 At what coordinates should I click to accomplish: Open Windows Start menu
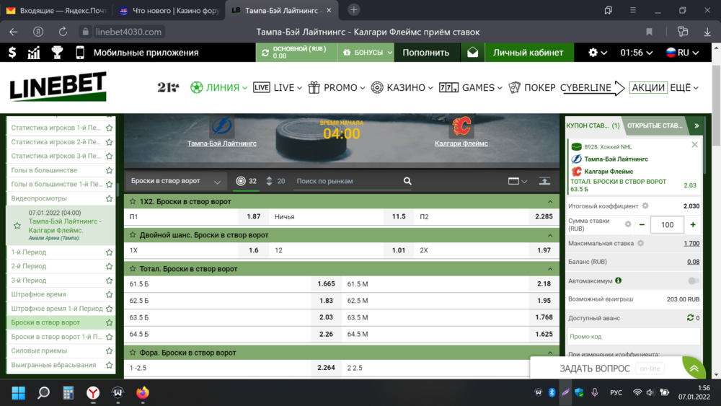(19, 393)
